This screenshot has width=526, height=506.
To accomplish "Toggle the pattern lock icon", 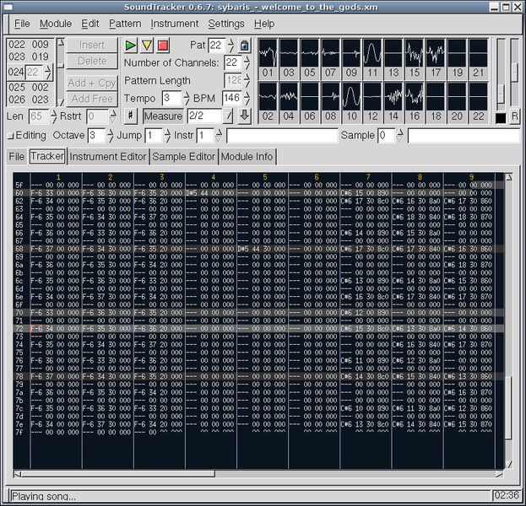I will [x=245, y=45].
